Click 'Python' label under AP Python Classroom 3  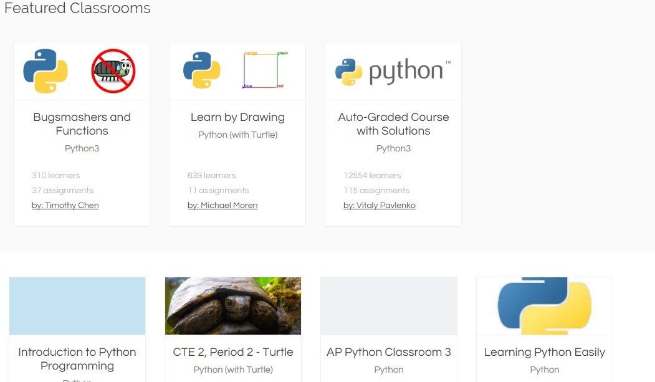click(x=389, y=370)
